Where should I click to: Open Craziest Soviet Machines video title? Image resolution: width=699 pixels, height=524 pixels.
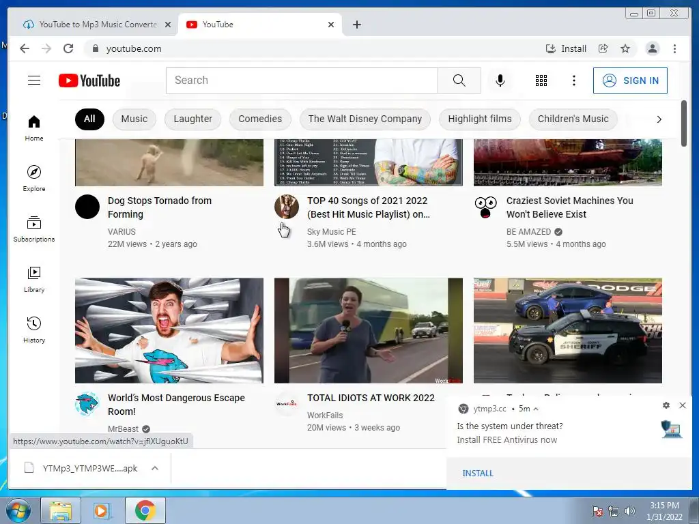point(570,207)
